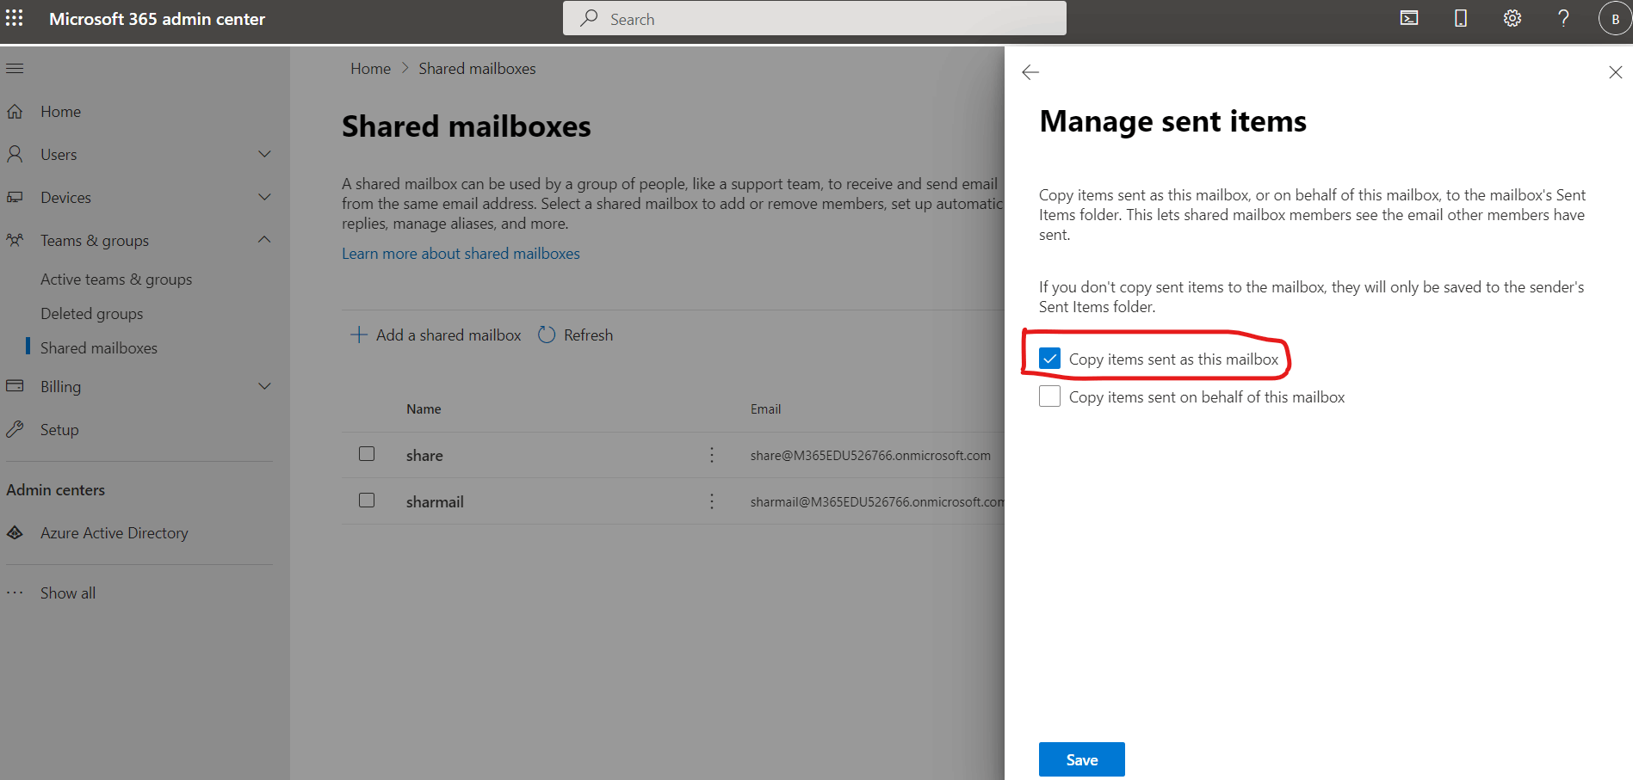This screenshot has height=780, width=1633.
Task: Click the Show all ellipsis icon
Action: tap(15, 593)
